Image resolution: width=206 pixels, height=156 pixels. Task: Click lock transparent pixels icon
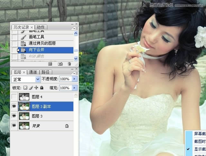click(x=26, y=88)
